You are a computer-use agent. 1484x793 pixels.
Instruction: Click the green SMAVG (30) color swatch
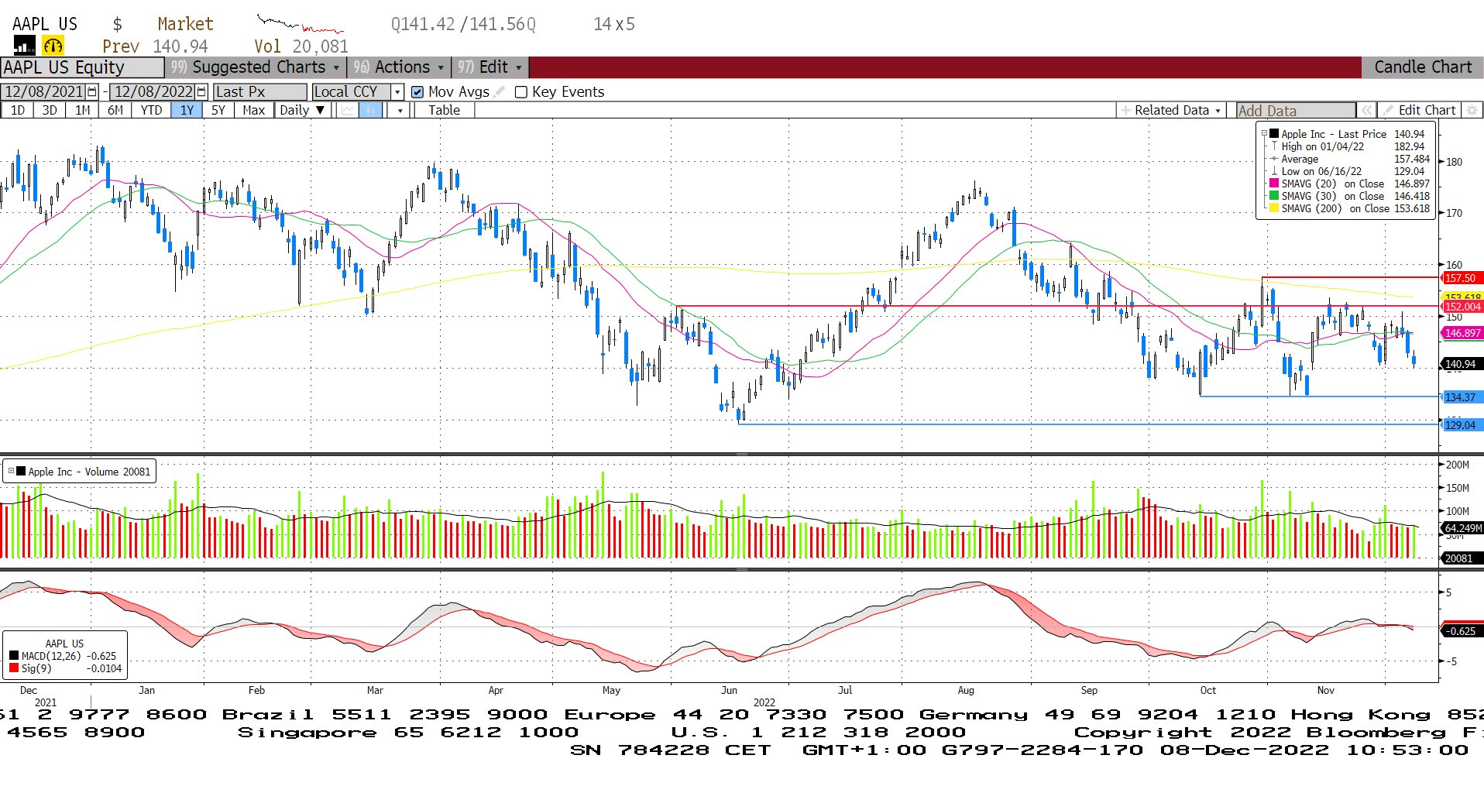point(1274,196)
